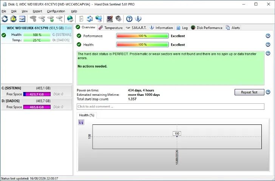Select disk WDC WD10EURX-61C57Y0 in list
This screenshot has height=181, width=275.
(x=37, y=34)
